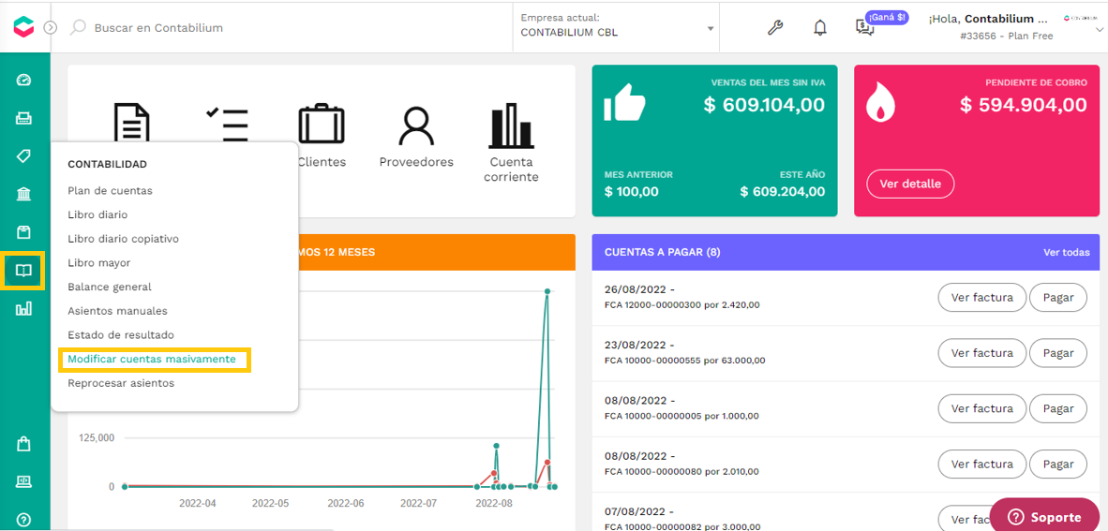Choose Libro mayor from Contabilidad menu
Image resolution: width=1108 pixels, height=531 pixels.
[x=99, y=262]
